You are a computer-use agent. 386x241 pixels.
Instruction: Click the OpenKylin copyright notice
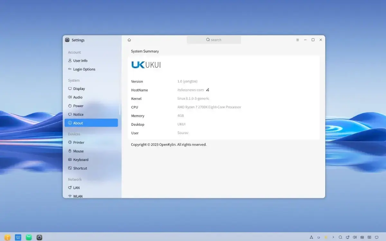(169, 145)
